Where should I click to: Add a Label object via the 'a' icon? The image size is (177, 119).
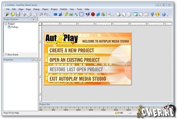(x=60, y=15)
